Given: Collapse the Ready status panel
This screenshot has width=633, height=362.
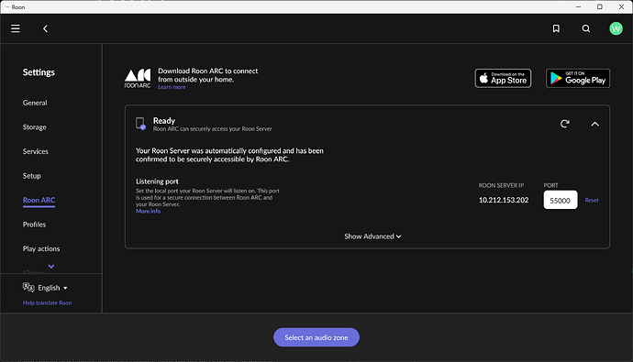Looking at the screenshot, I should (x=594, y=124).
